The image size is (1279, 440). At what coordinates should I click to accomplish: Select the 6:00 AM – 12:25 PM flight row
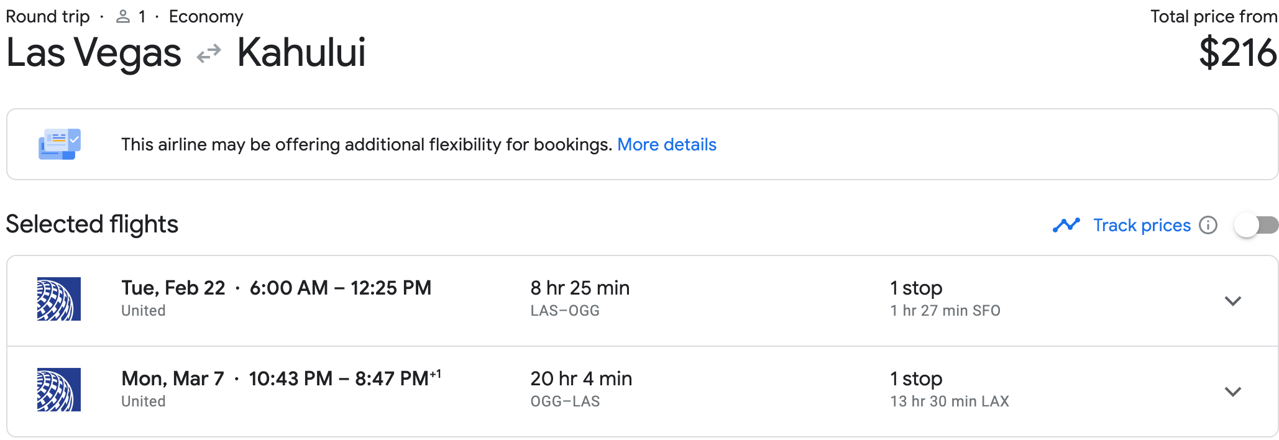(643, 301)
